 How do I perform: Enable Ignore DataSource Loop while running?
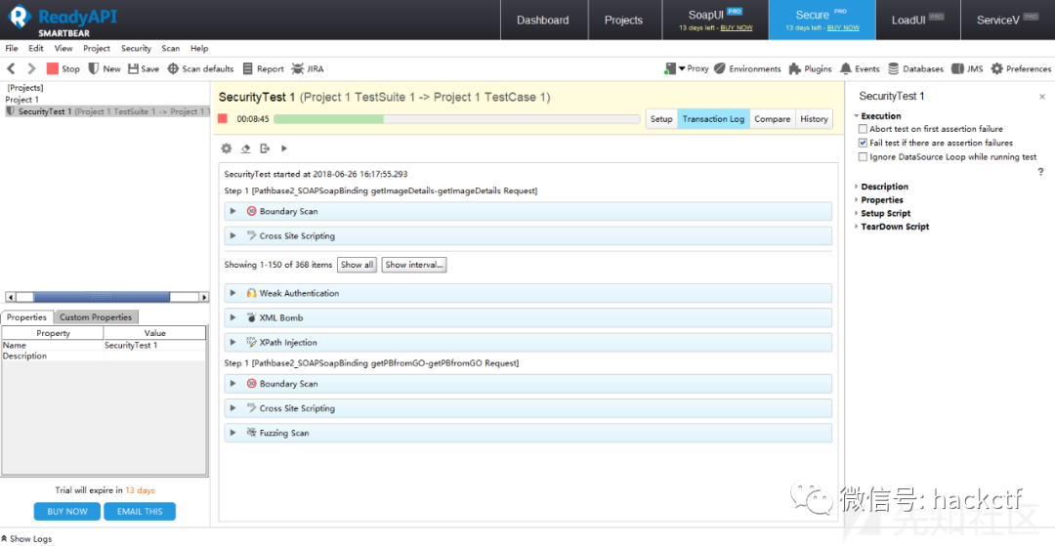point(863,156)
